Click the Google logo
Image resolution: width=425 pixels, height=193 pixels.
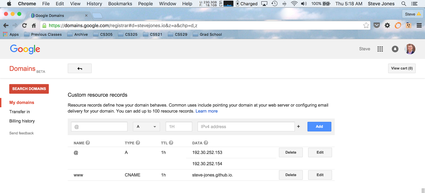pyautogui.click(x=25, y=49)
